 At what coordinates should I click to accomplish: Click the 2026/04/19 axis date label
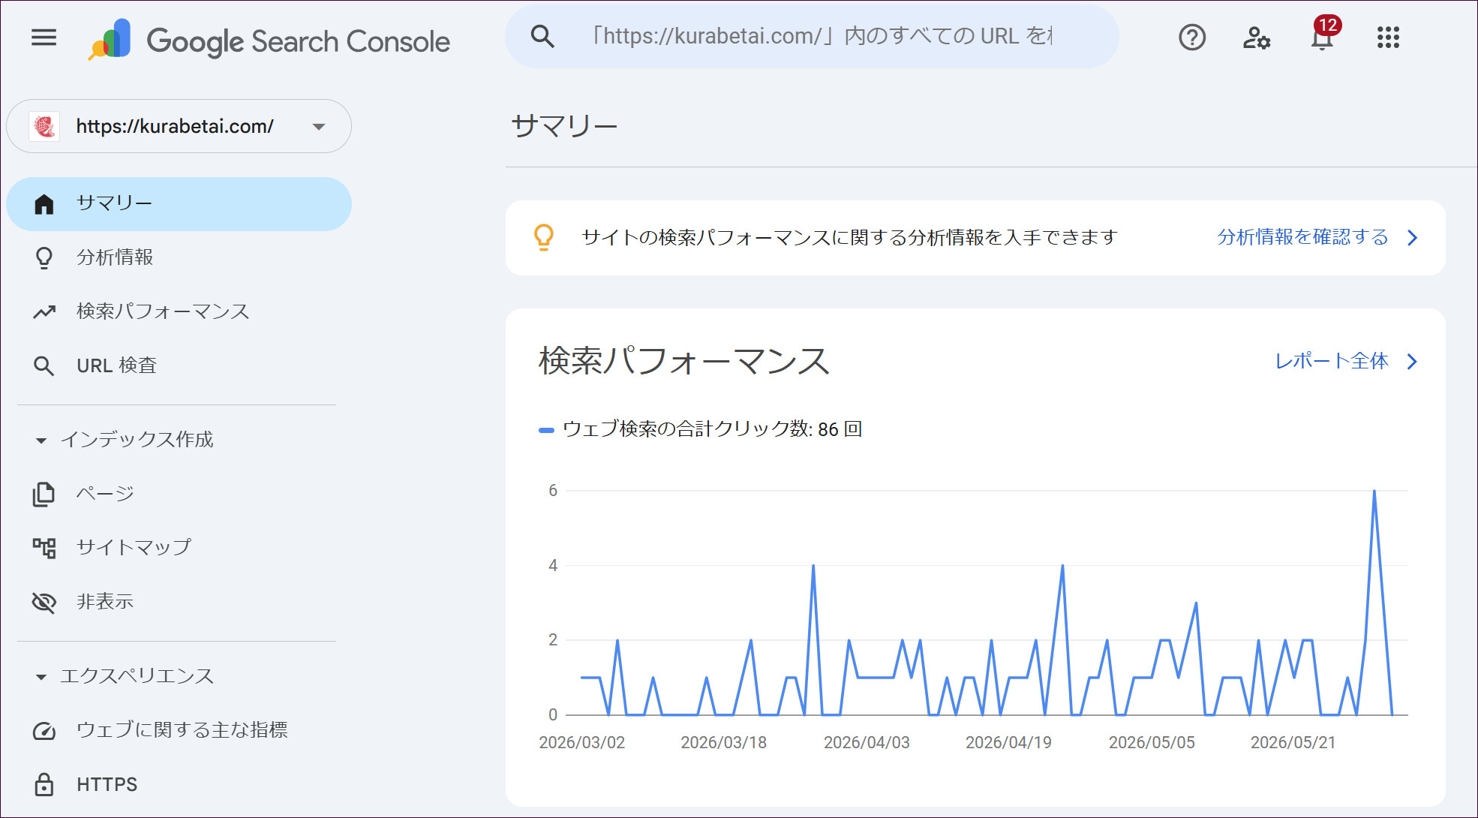tap(1008, 743)
